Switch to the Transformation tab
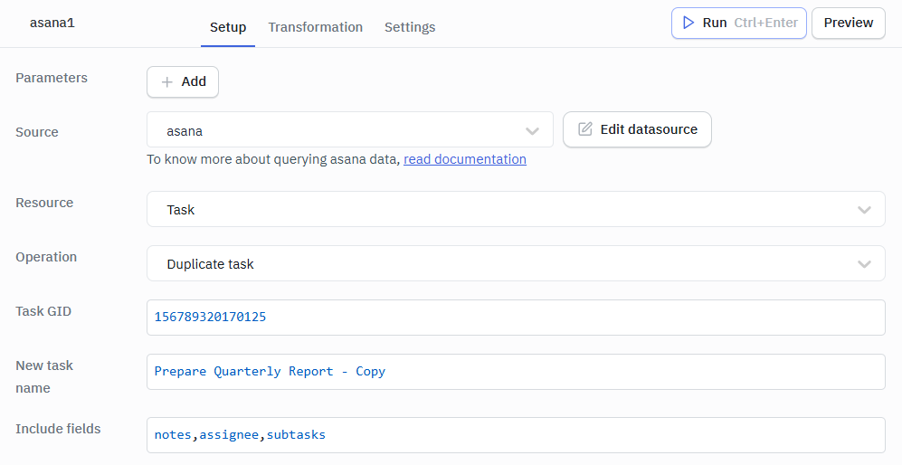The image size is (902, 465). tap(315, 27)
